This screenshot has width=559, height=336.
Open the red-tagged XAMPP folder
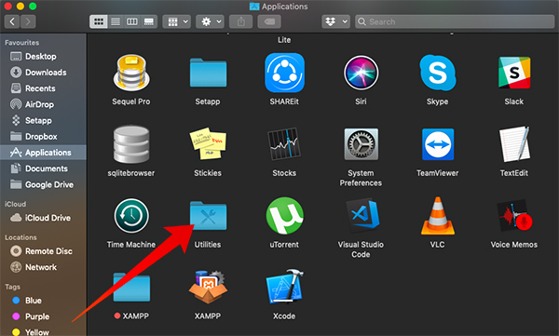(x=131, y=288)
